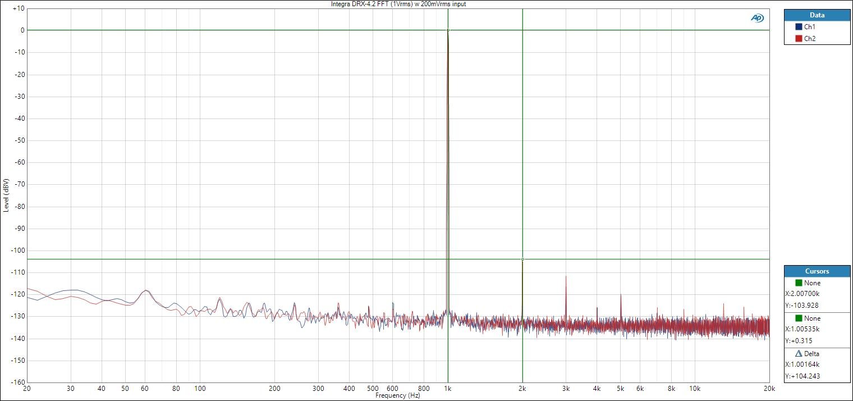Screen dimensions: 853x401
Task: Click the Frequency (Hz) axis label
Action: coord(398,396)
